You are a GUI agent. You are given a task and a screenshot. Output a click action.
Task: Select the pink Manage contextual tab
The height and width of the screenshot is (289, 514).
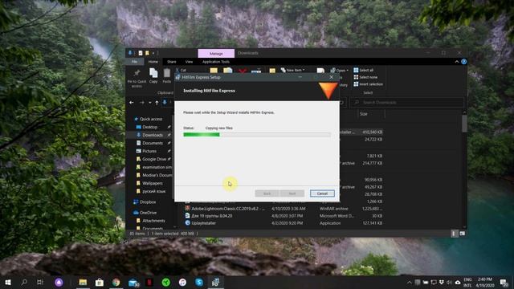point(216,53)
